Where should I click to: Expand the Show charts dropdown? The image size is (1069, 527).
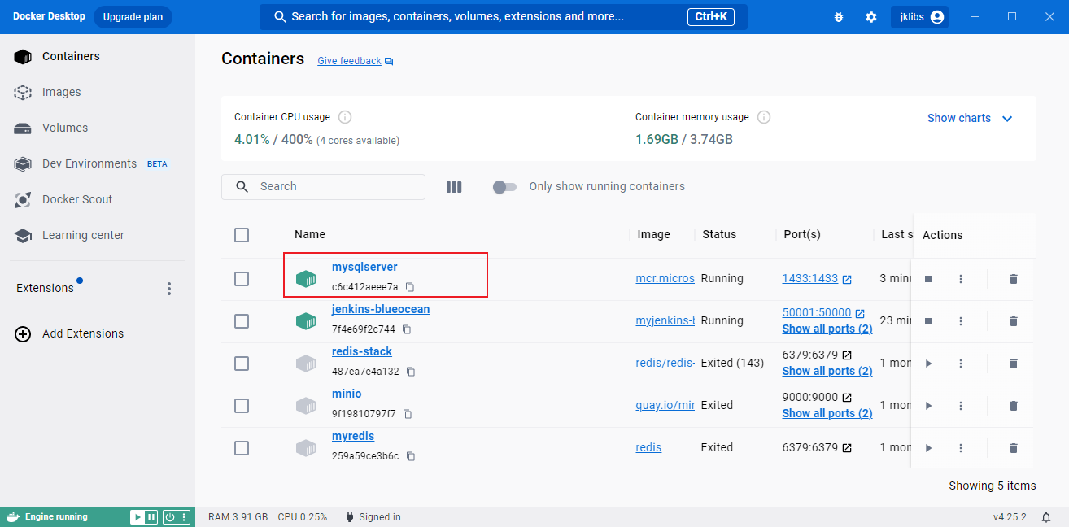pos(971,118)
